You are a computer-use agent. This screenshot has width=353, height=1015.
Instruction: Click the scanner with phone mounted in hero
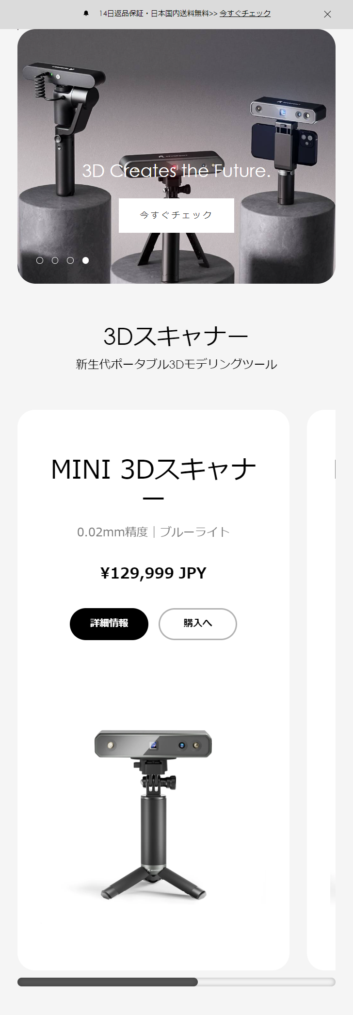pyautogui.click(x=286, y=145)
